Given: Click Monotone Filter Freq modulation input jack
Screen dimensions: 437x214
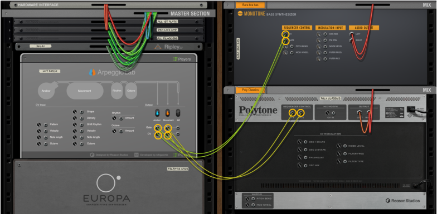Looking at the screenshot, I should pos(326,52).
